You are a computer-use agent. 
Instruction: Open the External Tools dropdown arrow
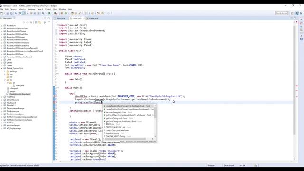pos(58,13)
